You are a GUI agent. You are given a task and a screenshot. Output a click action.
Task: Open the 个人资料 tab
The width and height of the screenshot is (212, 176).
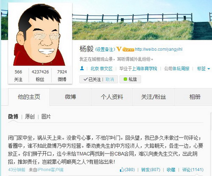pos(112,97)
